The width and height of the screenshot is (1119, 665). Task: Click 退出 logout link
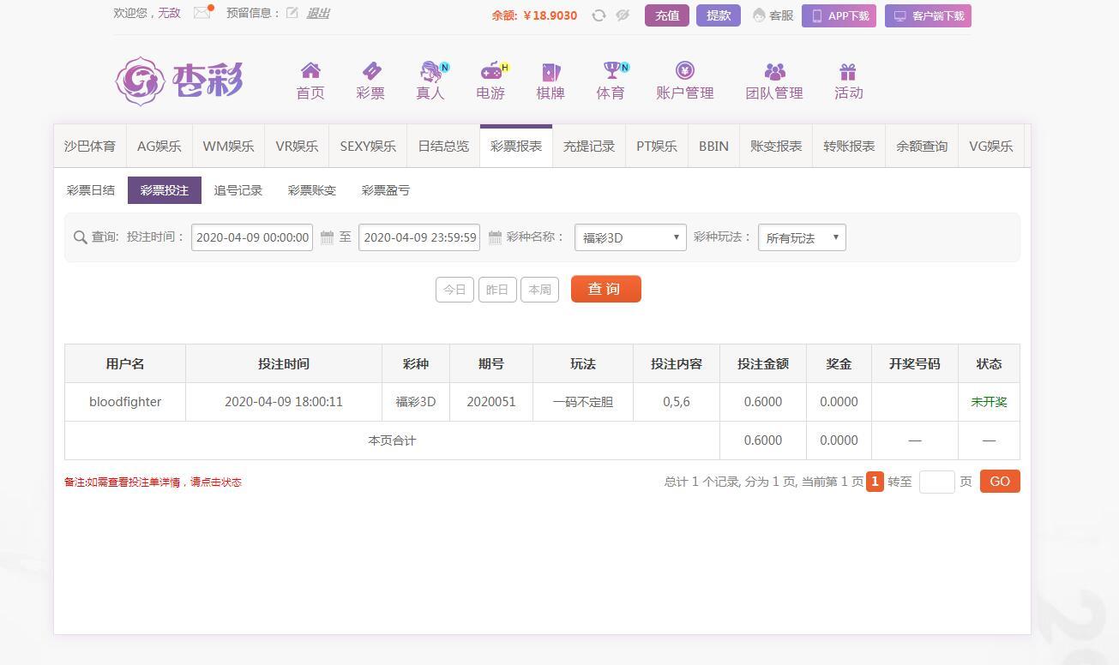click(318, 13)
